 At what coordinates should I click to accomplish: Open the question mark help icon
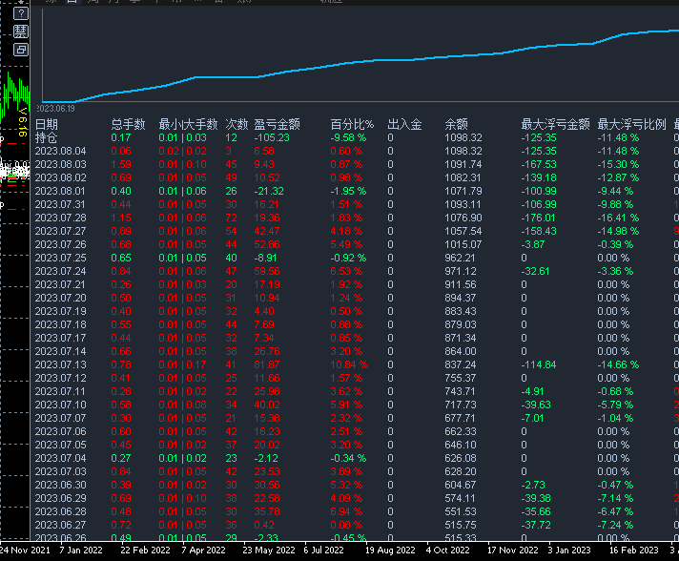pyautogui.click(x=21, y=13)
